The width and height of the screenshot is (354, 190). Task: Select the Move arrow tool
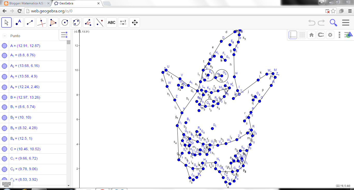pyautogui.click(x=6, y=22)
